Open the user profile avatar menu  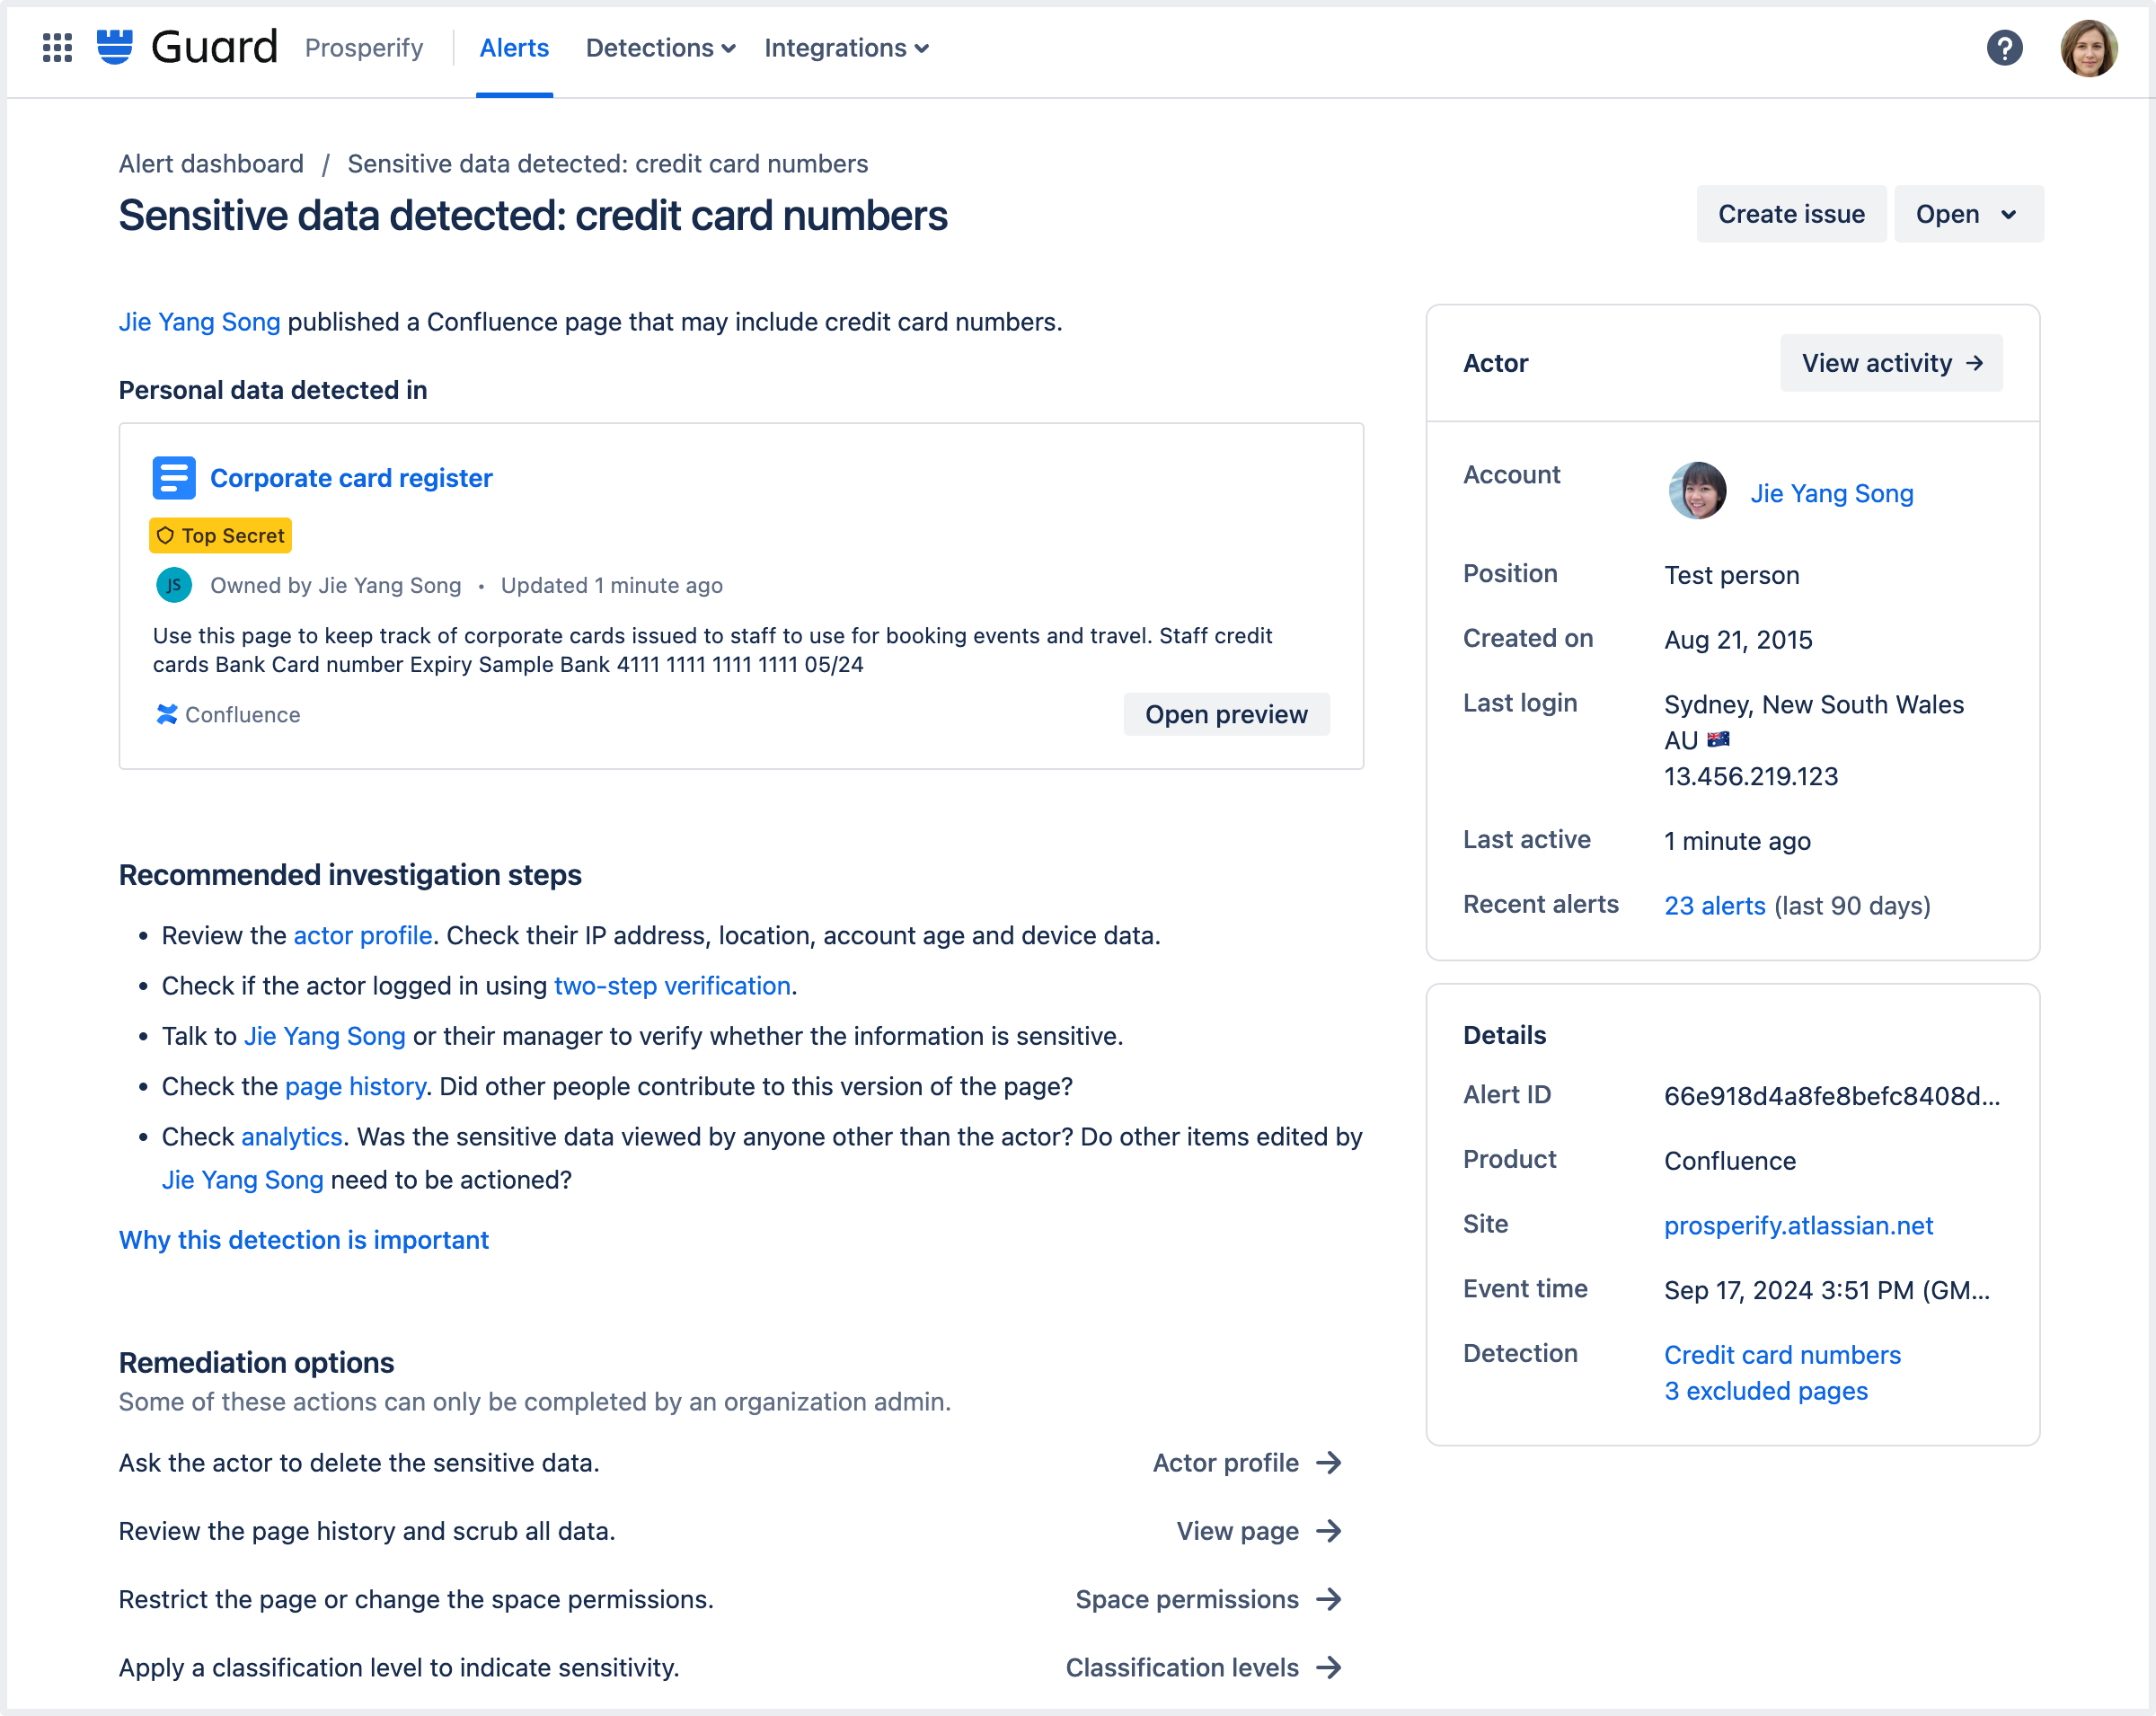click(2089, 47)
